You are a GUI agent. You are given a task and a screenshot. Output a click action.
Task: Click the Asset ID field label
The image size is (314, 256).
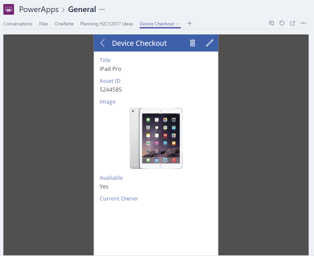[110, 81]
